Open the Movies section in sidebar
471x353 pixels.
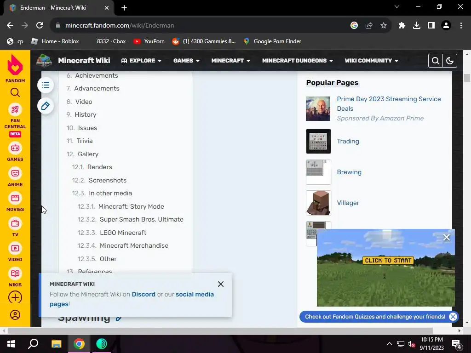tap(15, 202)
